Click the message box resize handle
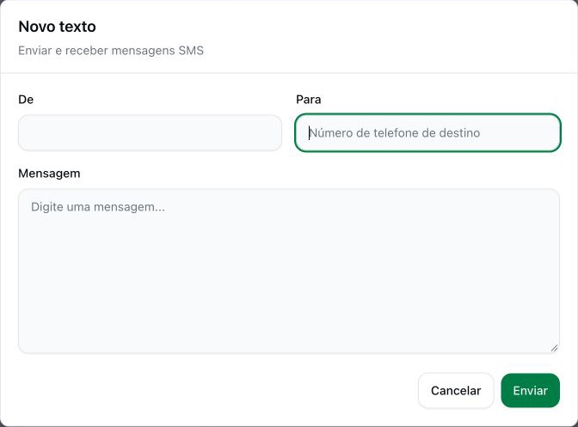Viewport: 578px width, 427px height. point(554,348)
